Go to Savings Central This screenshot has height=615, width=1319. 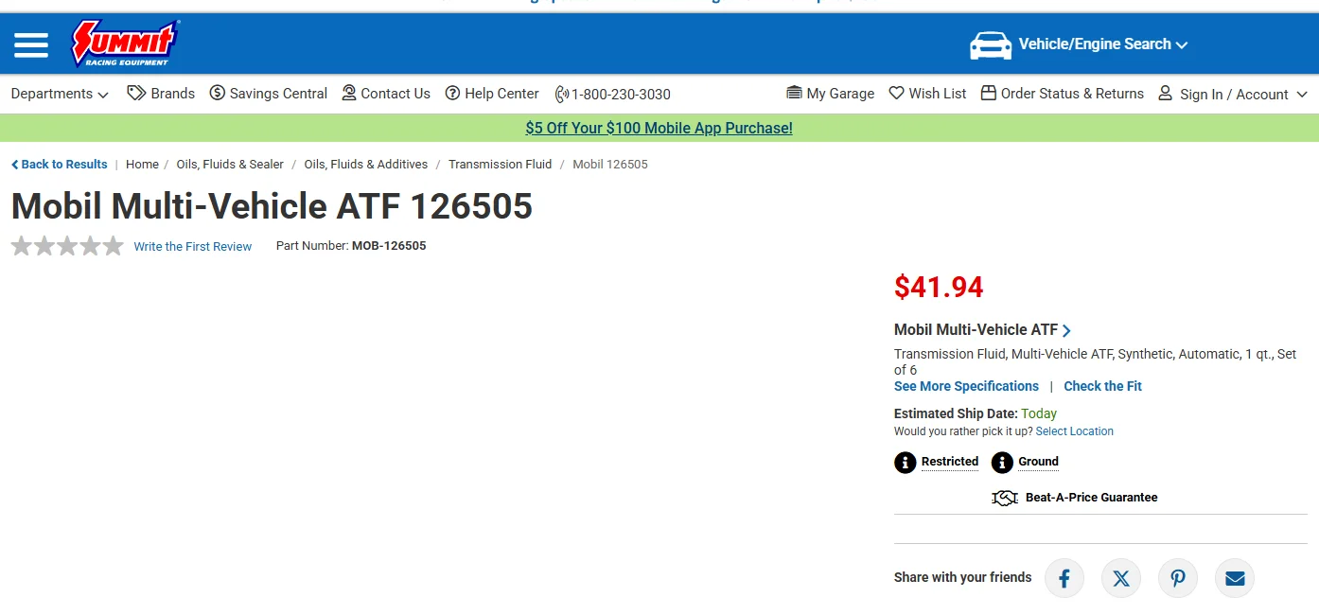click(x=269, y=94)
